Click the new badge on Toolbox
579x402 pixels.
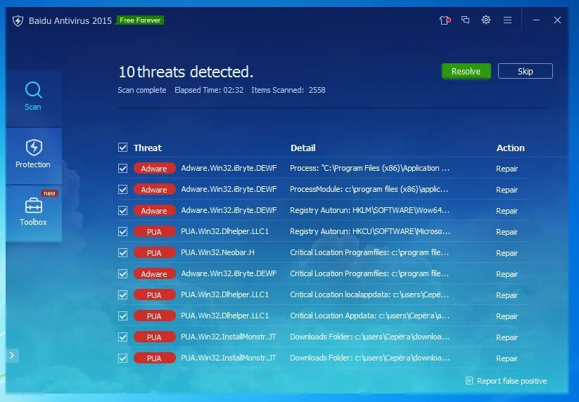[49, 193]
